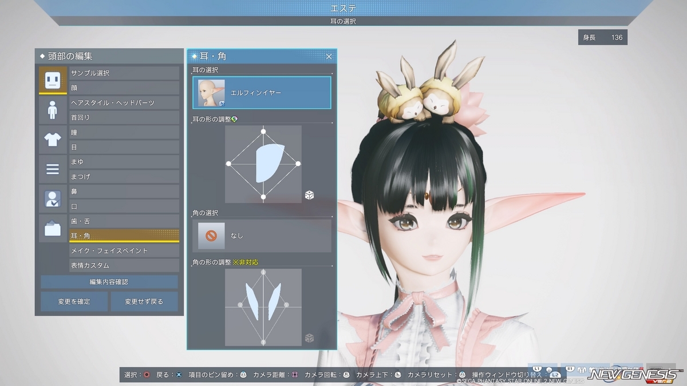Click the エステ title at top
687x386 pixels.
coord(343,7)
